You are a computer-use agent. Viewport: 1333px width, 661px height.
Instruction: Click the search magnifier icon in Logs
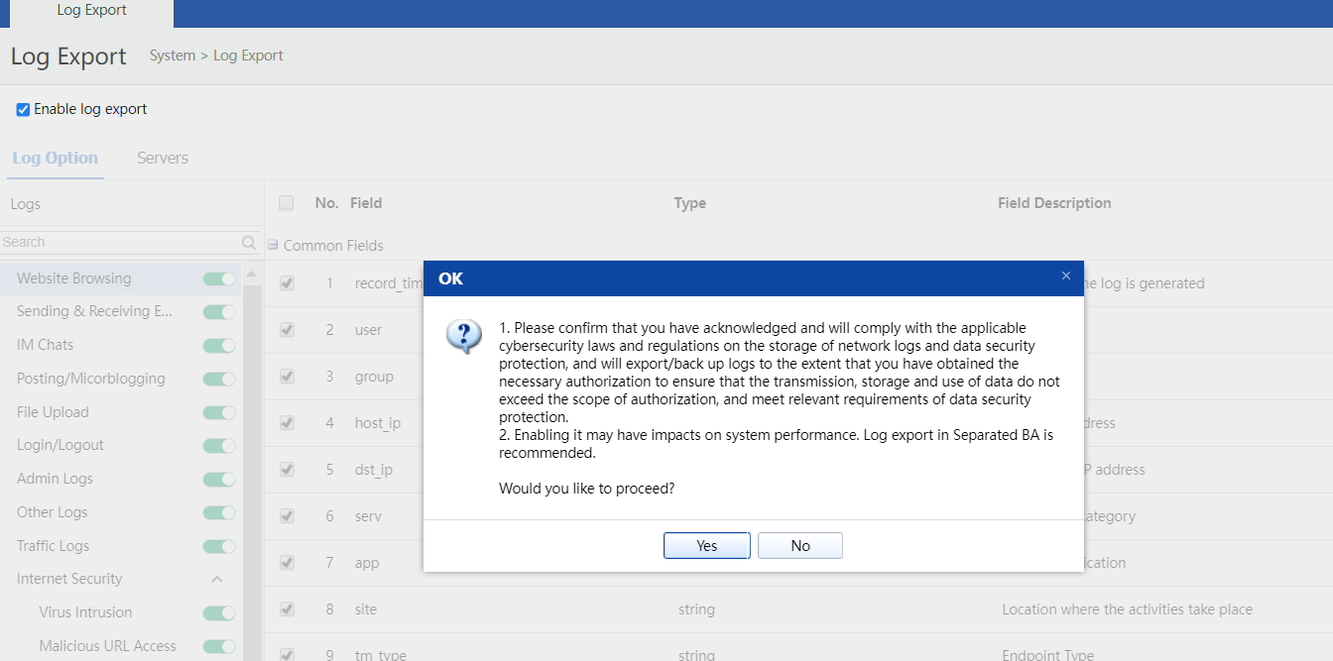click(x=249, y=243)
